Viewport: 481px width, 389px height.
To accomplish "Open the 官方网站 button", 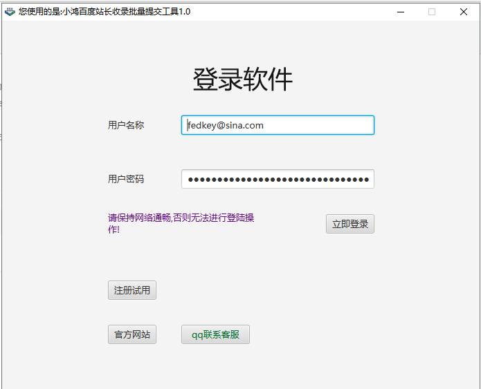I will coord(131,334).
